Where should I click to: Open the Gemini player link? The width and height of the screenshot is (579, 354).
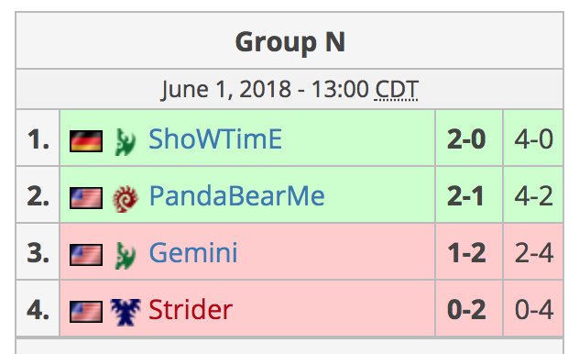(193, 253)
